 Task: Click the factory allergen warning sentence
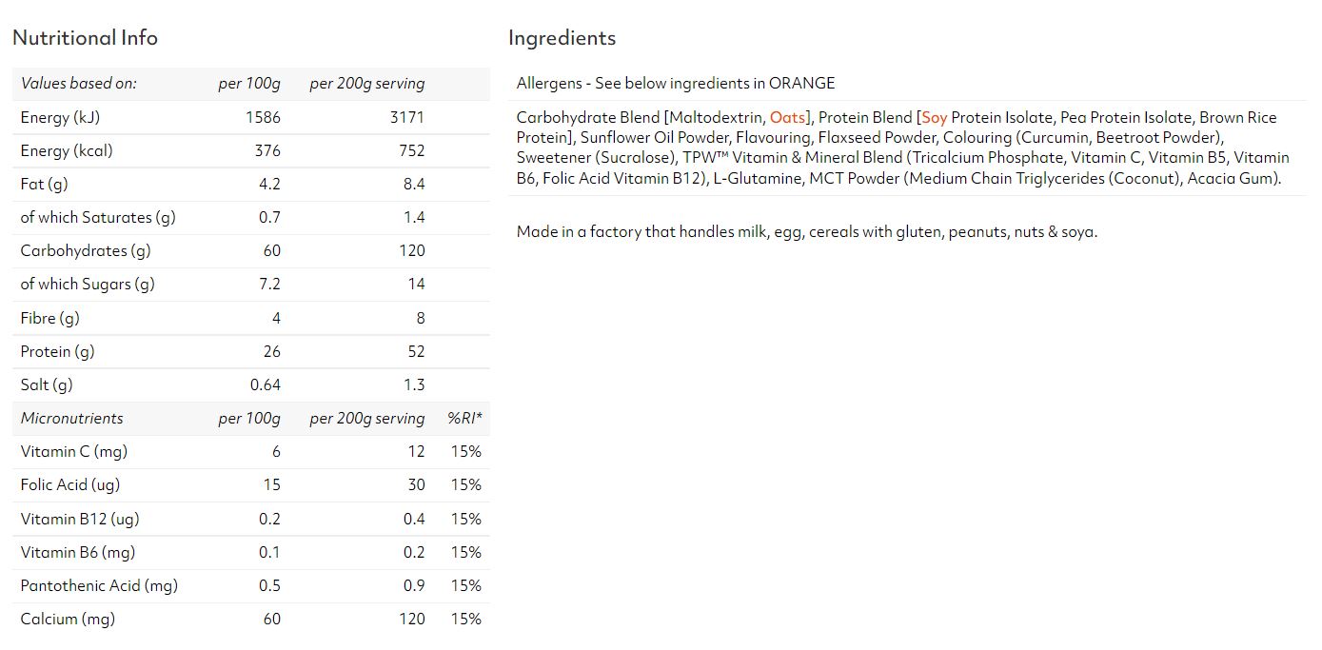(x=807, y=231)
